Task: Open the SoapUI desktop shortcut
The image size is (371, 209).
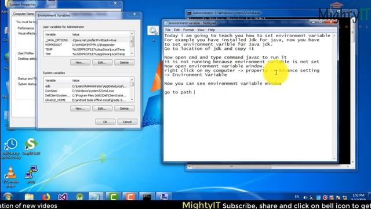Action: tap(31, 146)
